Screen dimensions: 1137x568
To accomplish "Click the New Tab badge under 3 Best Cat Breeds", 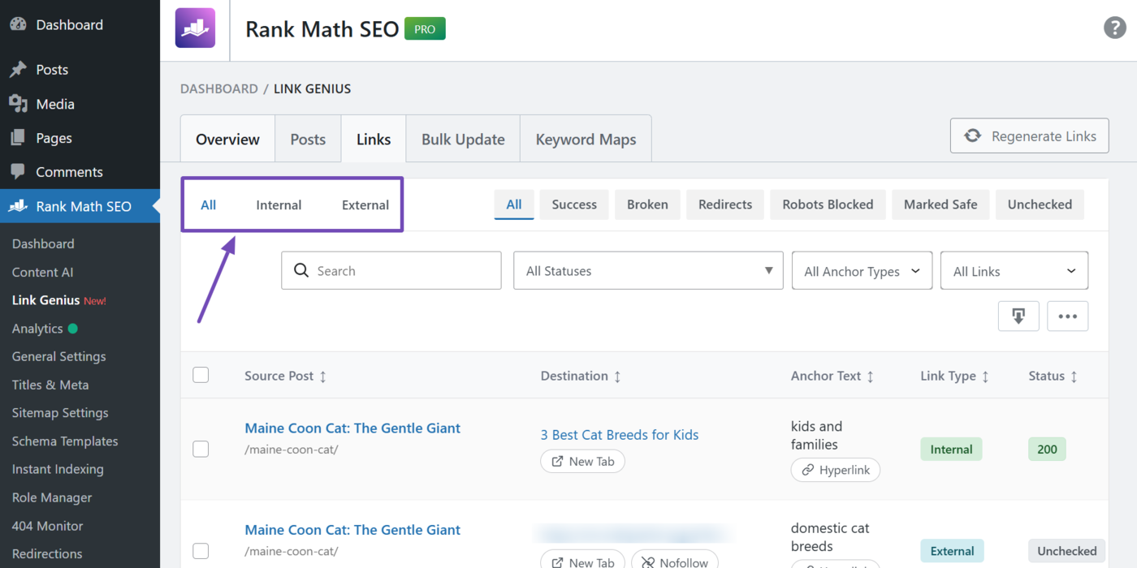I will click(582, 461).
